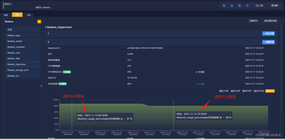This screenshot has height=139, width=285.
Task: Click the Nutanix count badge 8
Action: tap(39, 22)
